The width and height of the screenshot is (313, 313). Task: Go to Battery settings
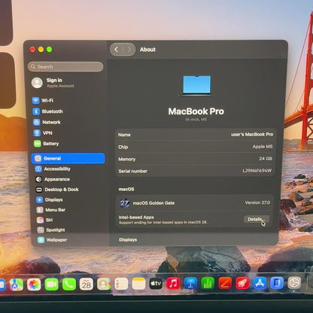(x=47, y=144)
